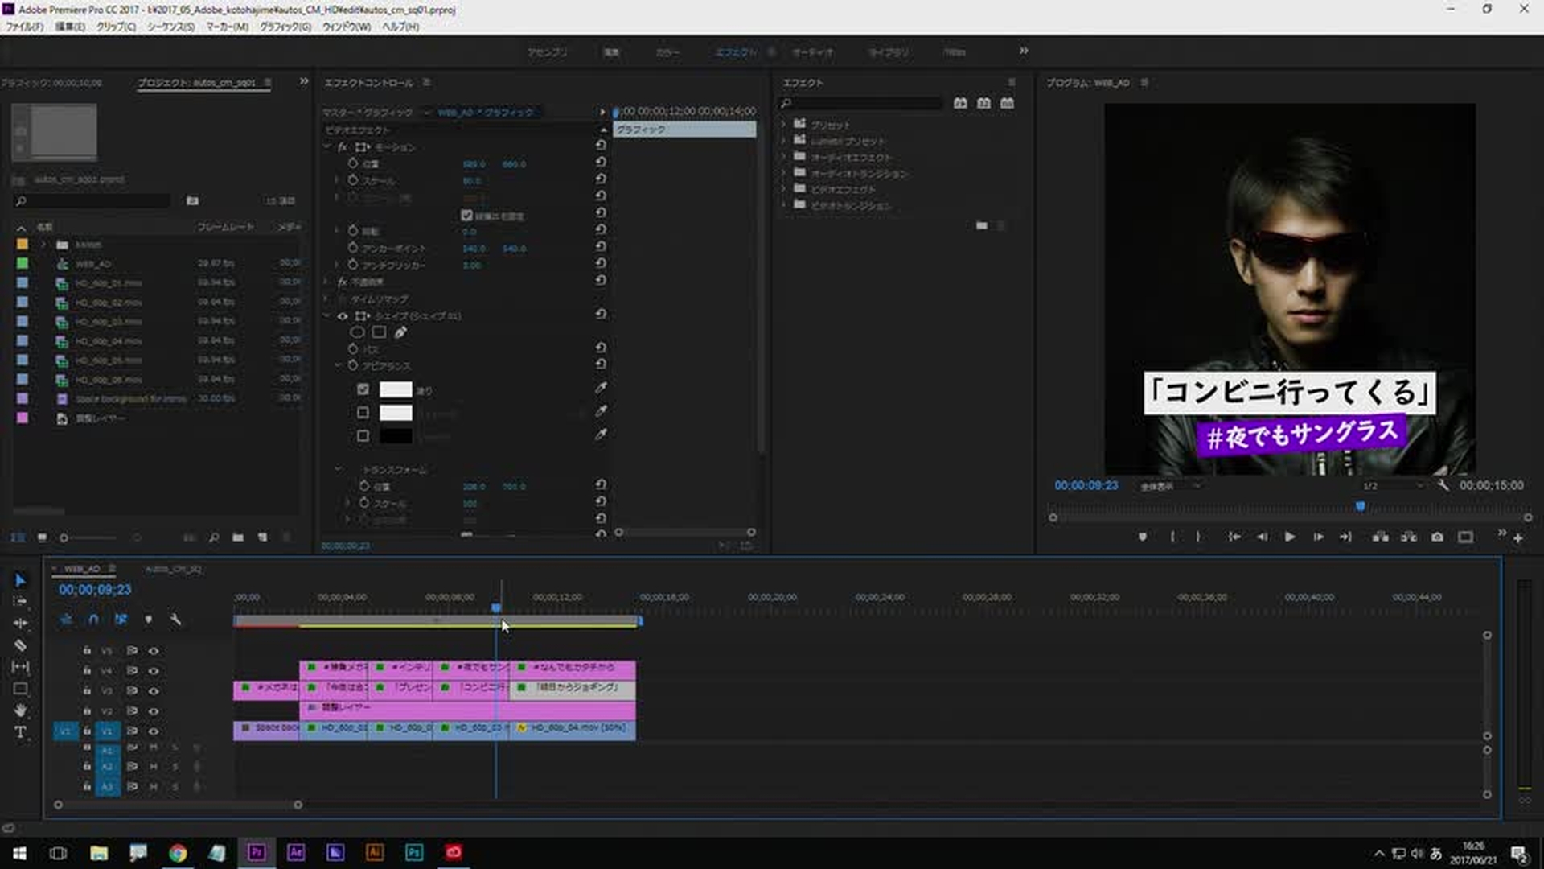Click Export Frame camera icon
Viewport: 1544px width, 869px height.
1437,537
